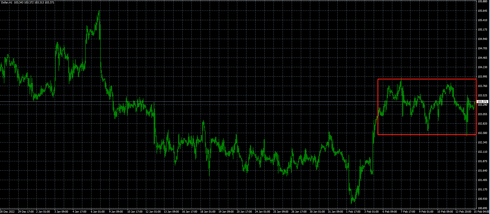The height and width of the screenshot is (214, 490).
Task: Click the 3 Feb 01:00 time axis label
Action: coord(371,212)
